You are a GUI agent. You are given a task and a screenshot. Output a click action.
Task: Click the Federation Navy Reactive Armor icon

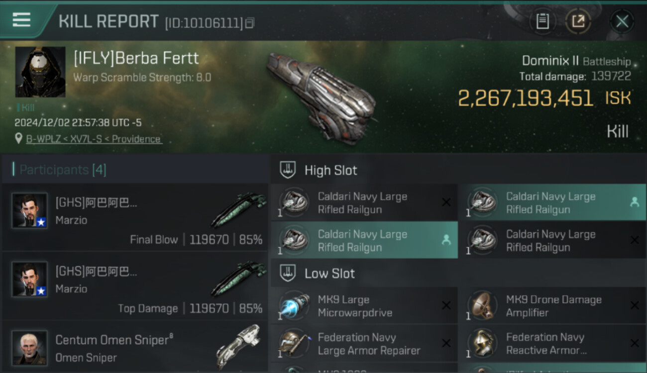(483, 344)
